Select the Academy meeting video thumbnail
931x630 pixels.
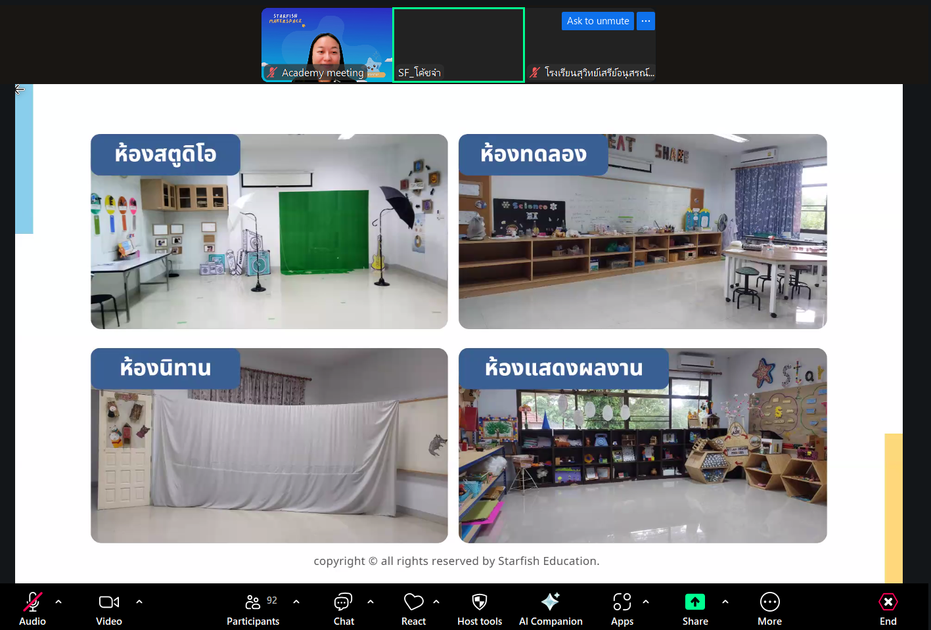point(327,45)
